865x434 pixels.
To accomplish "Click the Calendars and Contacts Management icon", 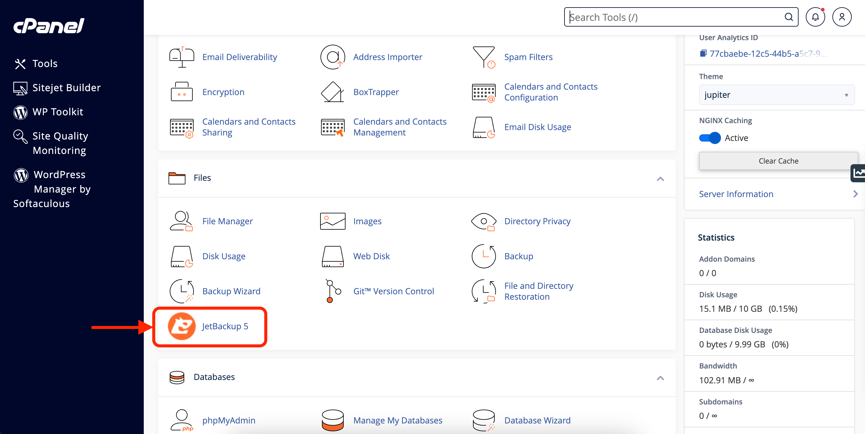I will [x=333, y=128].
